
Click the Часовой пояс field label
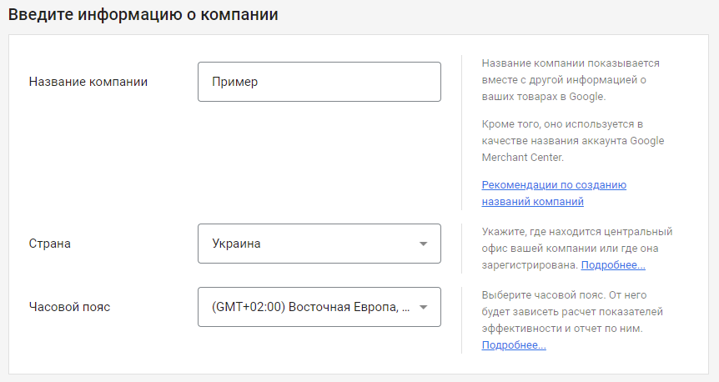tap(69, 307)
